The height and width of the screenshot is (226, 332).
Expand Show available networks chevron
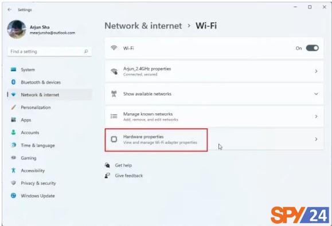(316, 94)
